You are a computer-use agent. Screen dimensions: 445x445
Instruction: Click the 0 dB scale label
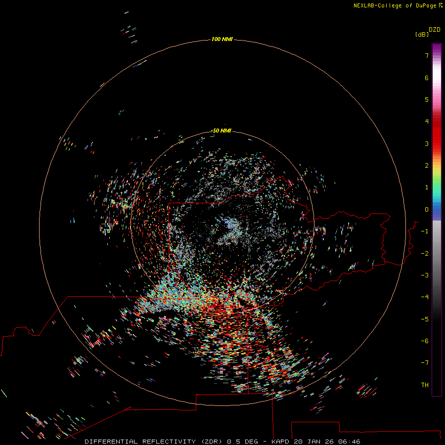click(x=427, y=210)
